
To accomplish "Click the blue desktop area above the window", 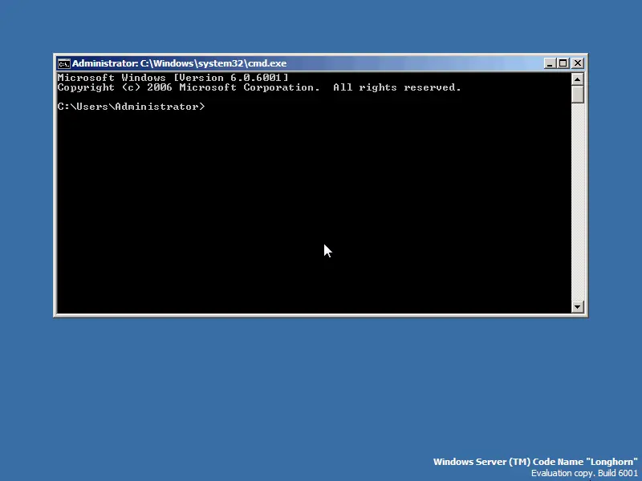I will point(321,28).
